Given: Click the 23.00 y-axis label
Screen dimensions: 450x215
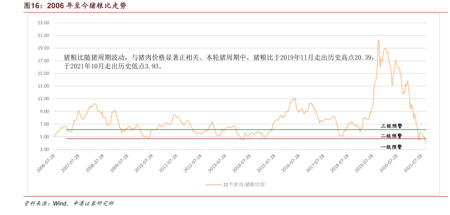Looking at the screenshot, I should 43,23.
